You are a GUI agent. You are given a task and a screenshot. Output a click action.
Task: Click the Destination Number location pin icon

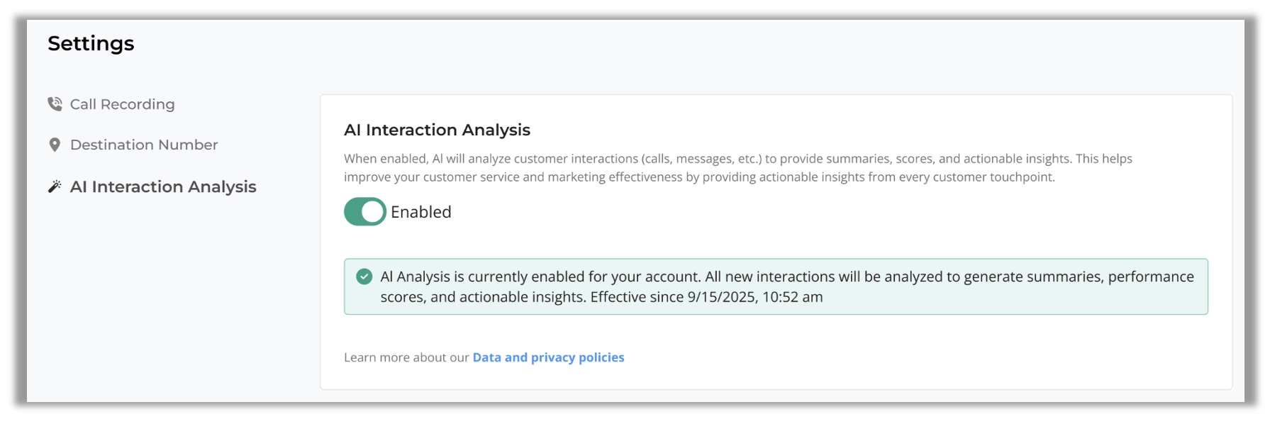55,145
